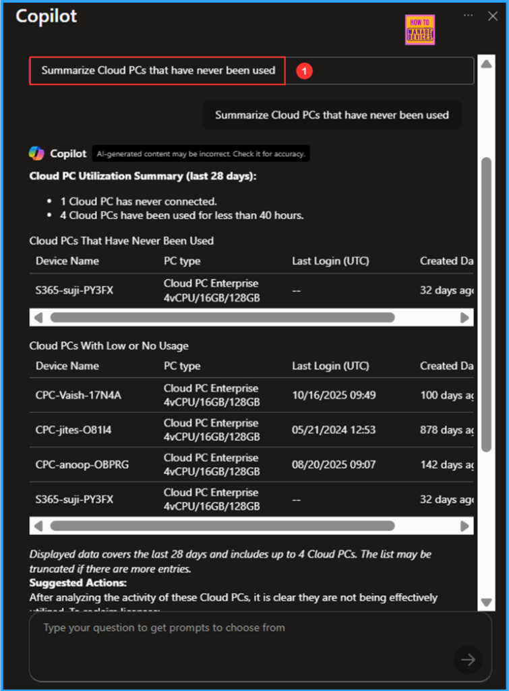Screen dimensions: 509x691
Task: Click the Last Login (UTC) column header in the never-used table
Action: [330, 261]
